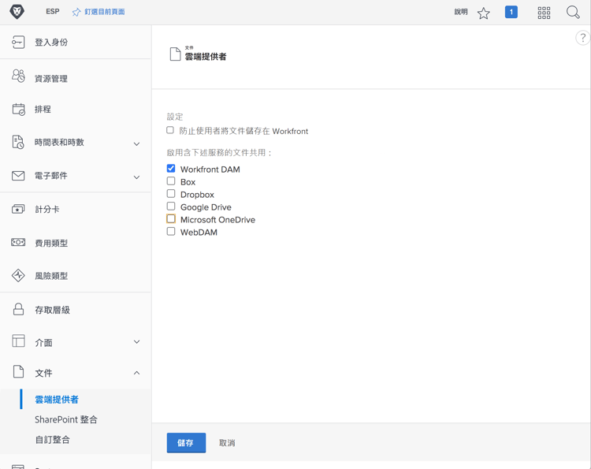Click the 介面 layout icon
This screenshot has width=591, height=469.
18,341
